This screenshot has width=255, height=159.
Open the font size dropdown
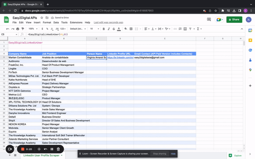click(x=94, y=29)
